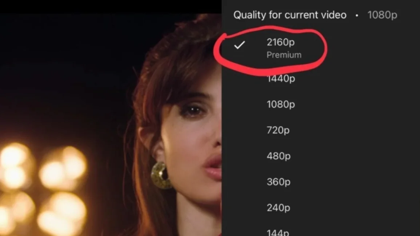Tap the video on the woman's face
This screenshot has height=236, width=420.
tap(193, 139)
